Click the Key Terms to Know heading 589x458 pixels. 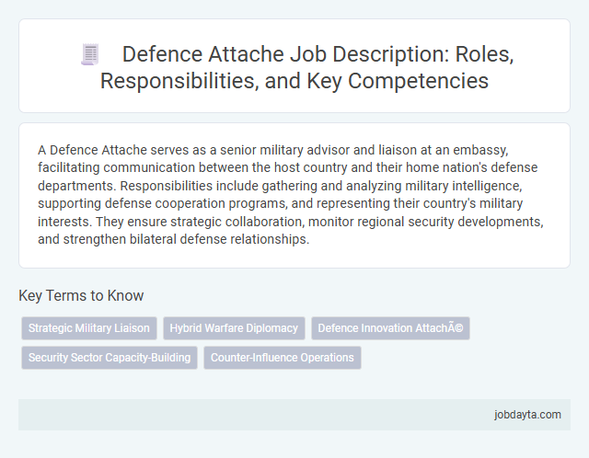click(x=81, y=295)
